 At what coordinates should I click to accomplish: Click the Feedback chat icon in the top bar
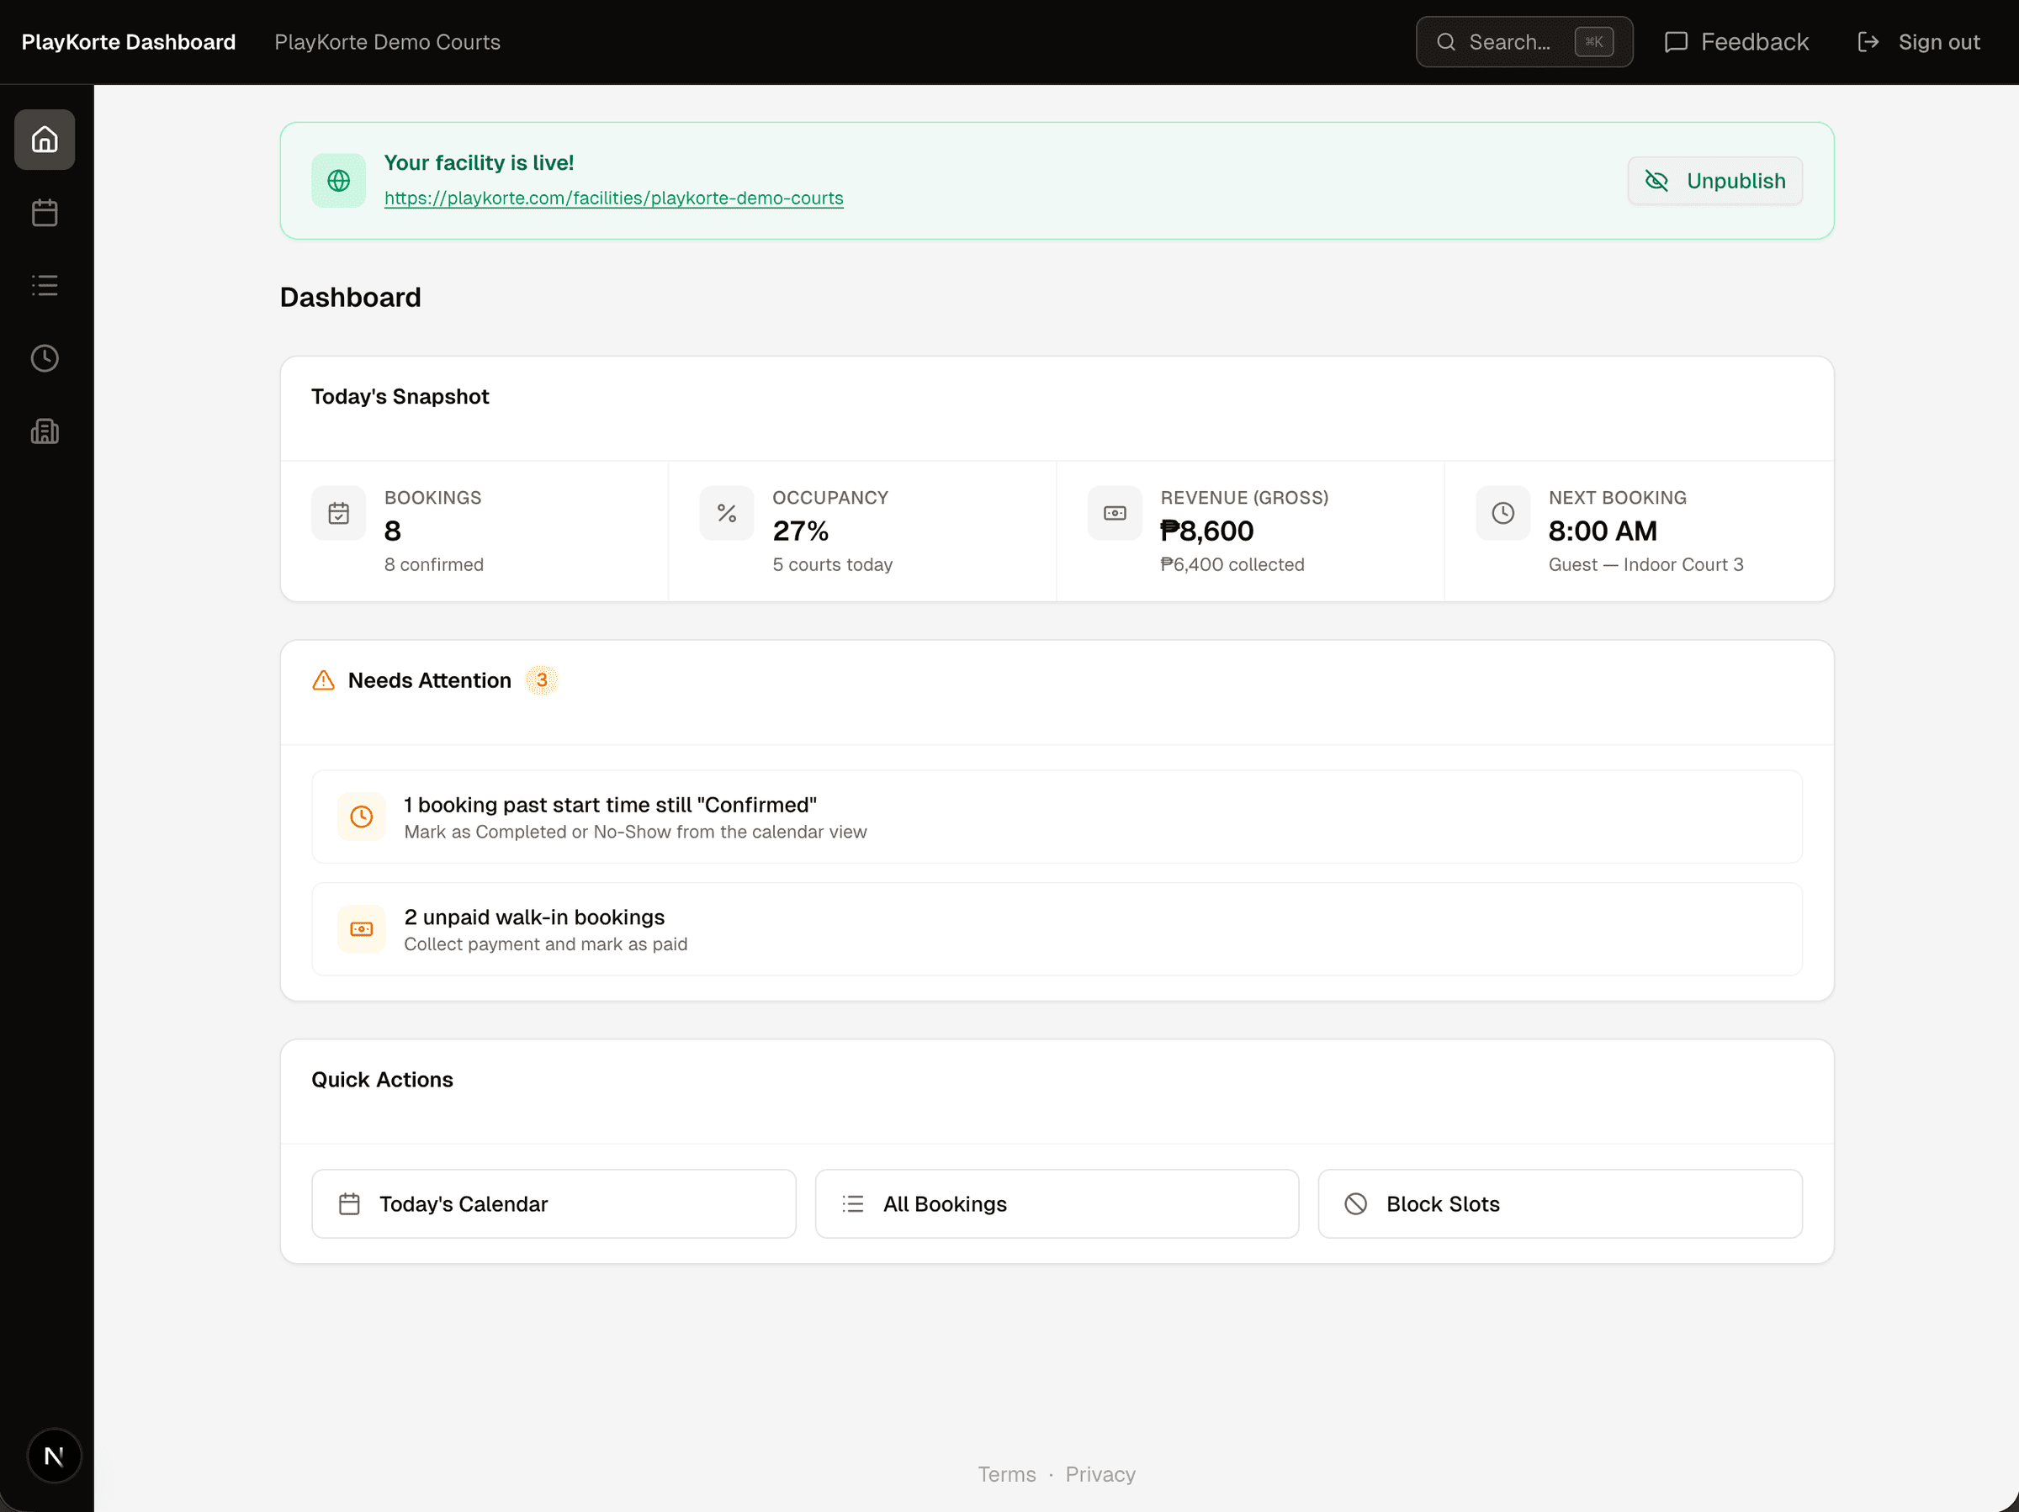[x=1677, y=41]
